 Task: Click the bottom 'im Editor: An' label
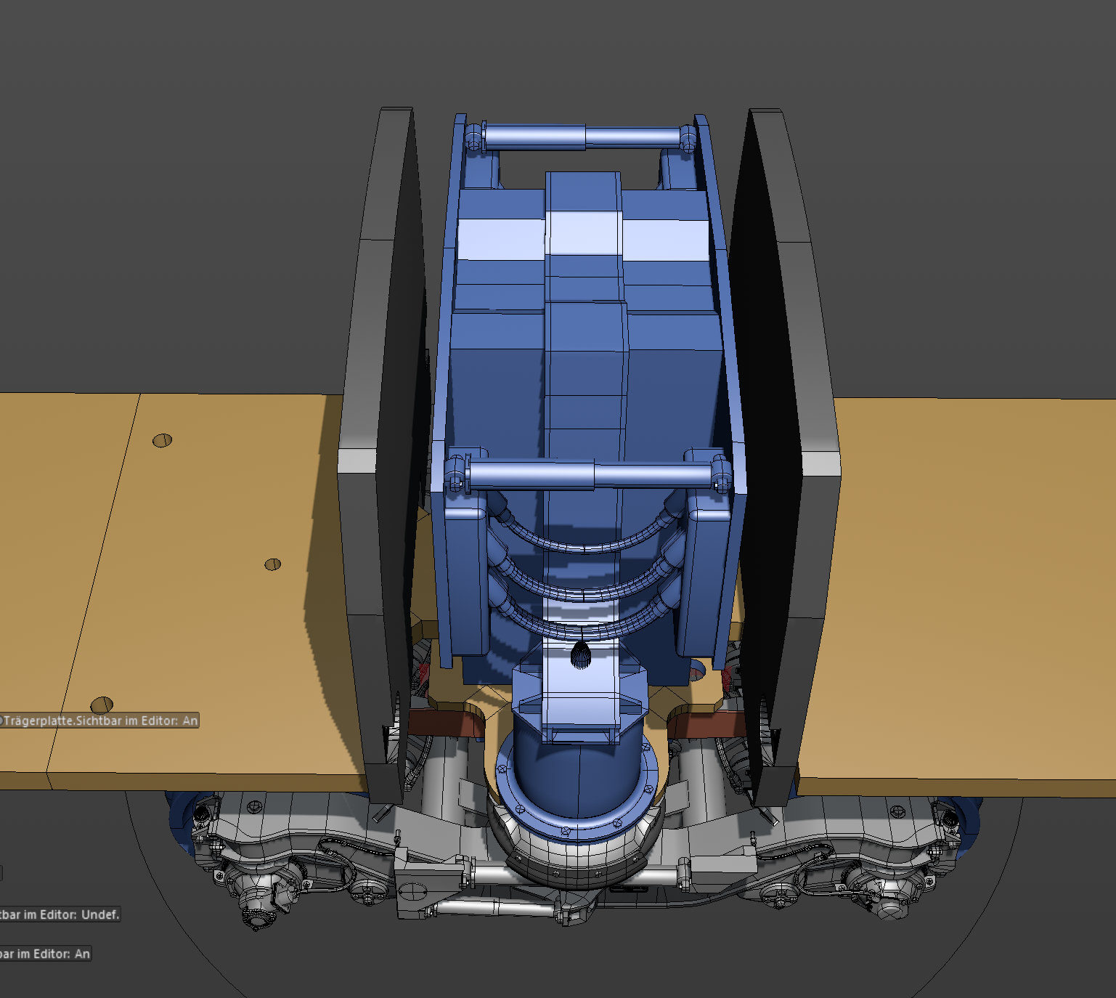[x=45, y=954]
